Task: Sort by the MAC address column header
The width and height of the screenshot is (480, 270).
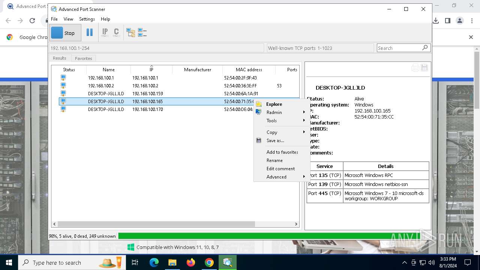Action: coord(249,69)
